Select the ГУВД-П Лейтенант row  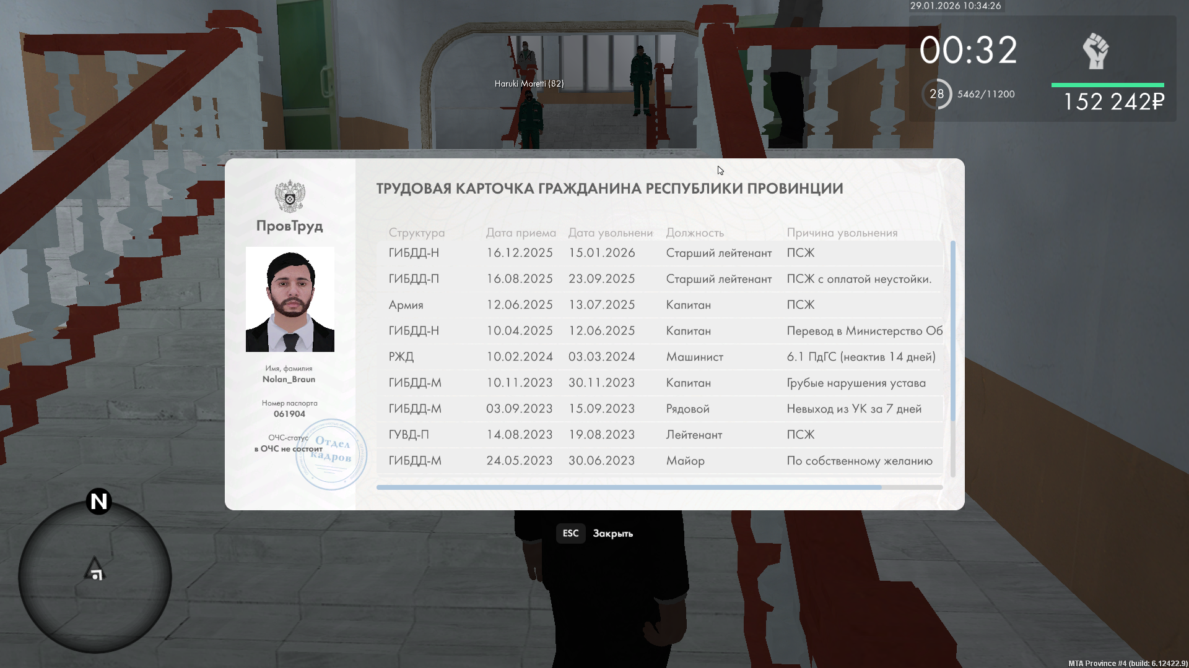pos(660,435)
